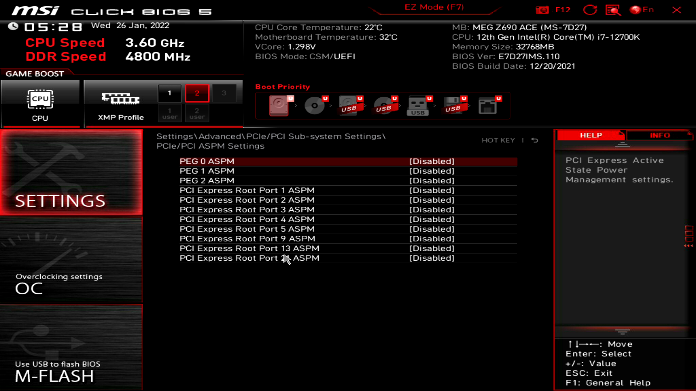The width and height of the screenshot is (696, 391).
Task: Enable Game Boost stage 2
Action: [197, 93]
